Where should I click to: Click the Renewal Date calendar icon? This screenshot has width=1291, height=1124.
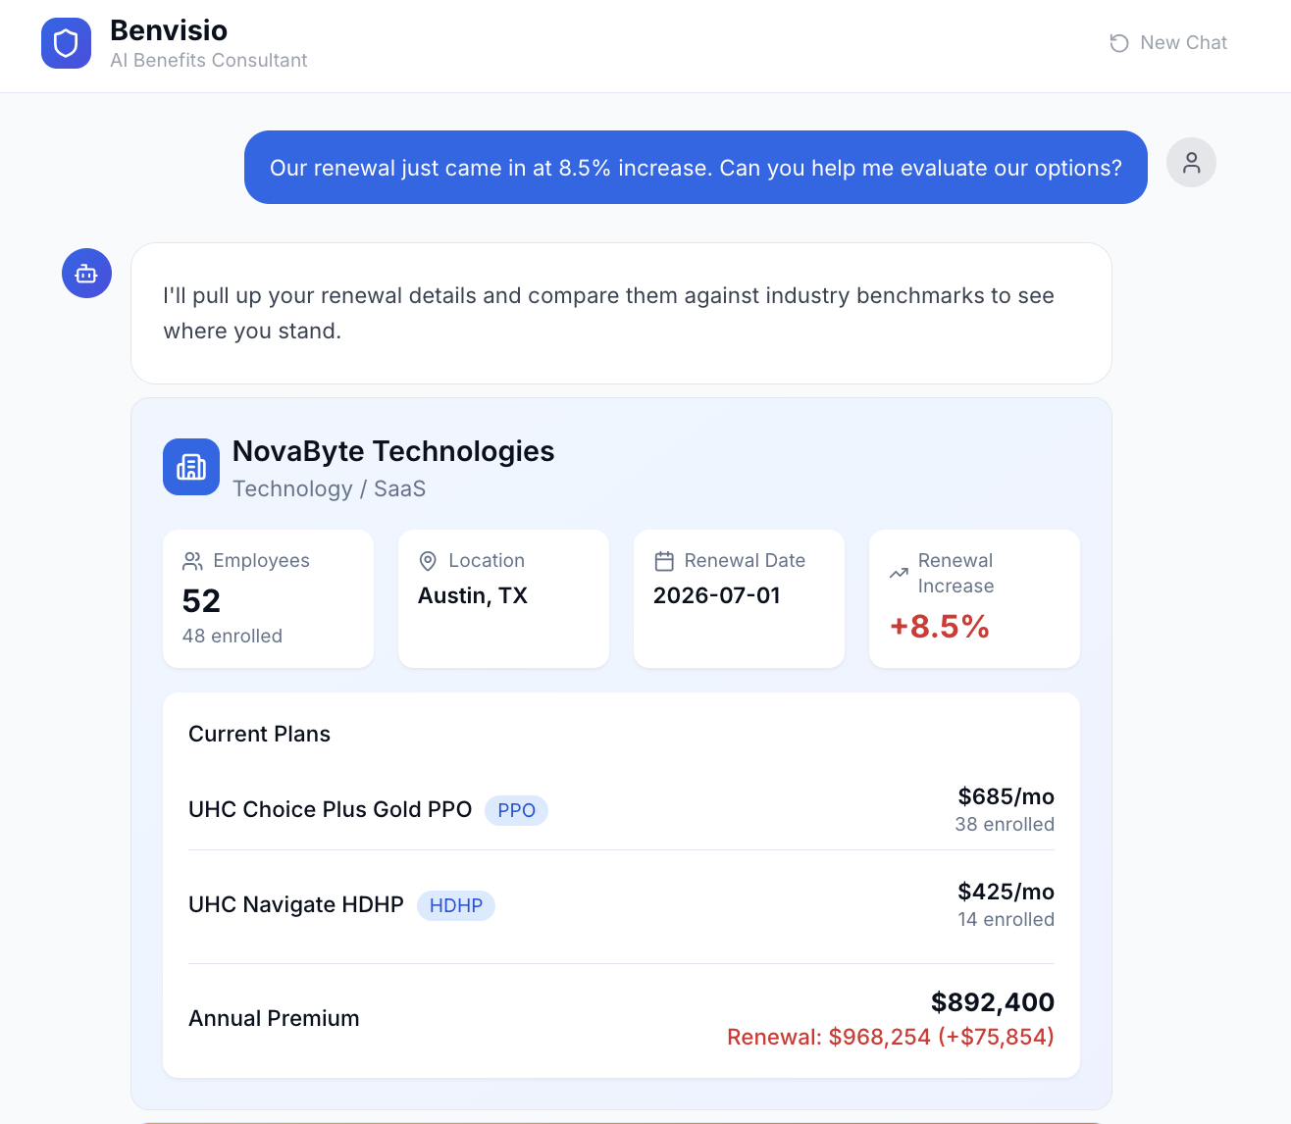click(665, 560)
